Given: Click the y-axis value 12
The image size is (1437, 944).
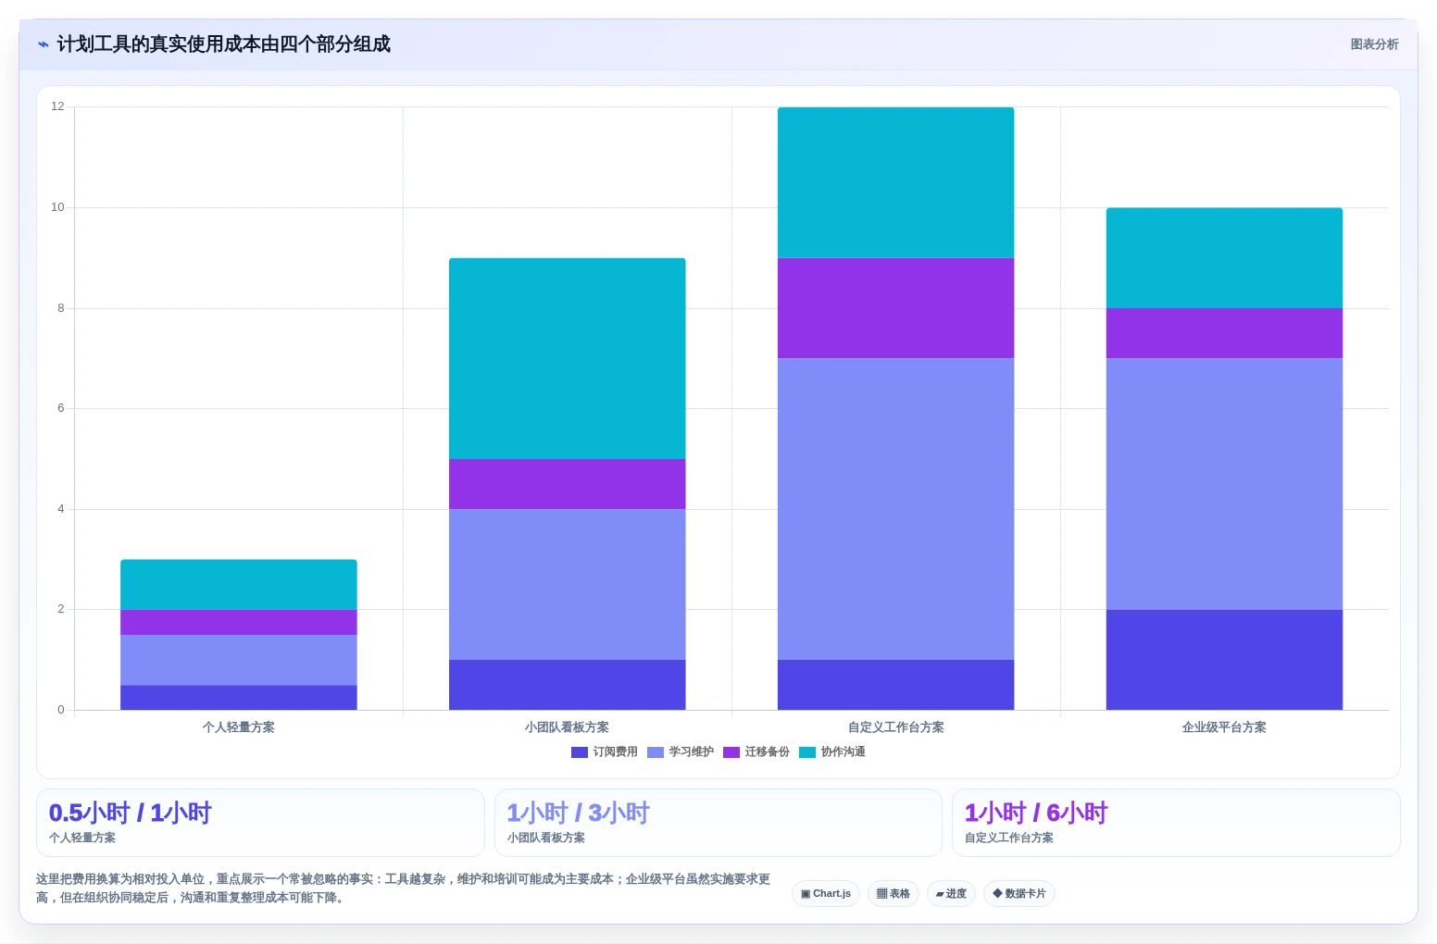Looking at the screenshot, I should pyautogui.click(x=58, y=106).
